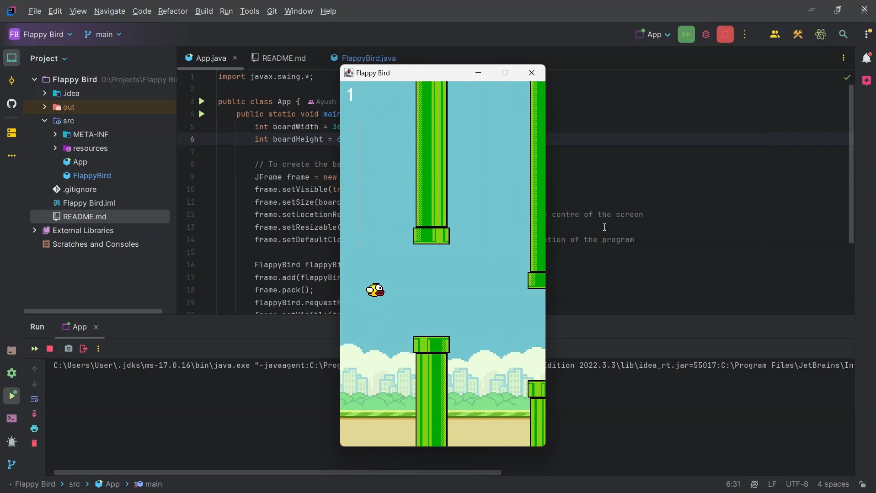Viewport: 876px width, 493px height.
Task: Open the Flappy Bird project dropdown
Action: coord(40,35)
